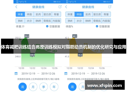Tap the share icon in left screen
Viewport: 127px width, 92px height.
click(60, 7)
